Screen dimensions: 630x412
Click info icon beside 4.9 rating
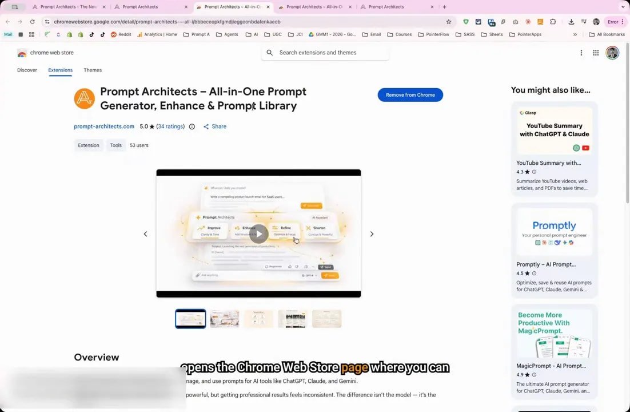pyautogui.click(x=534, y=375)
